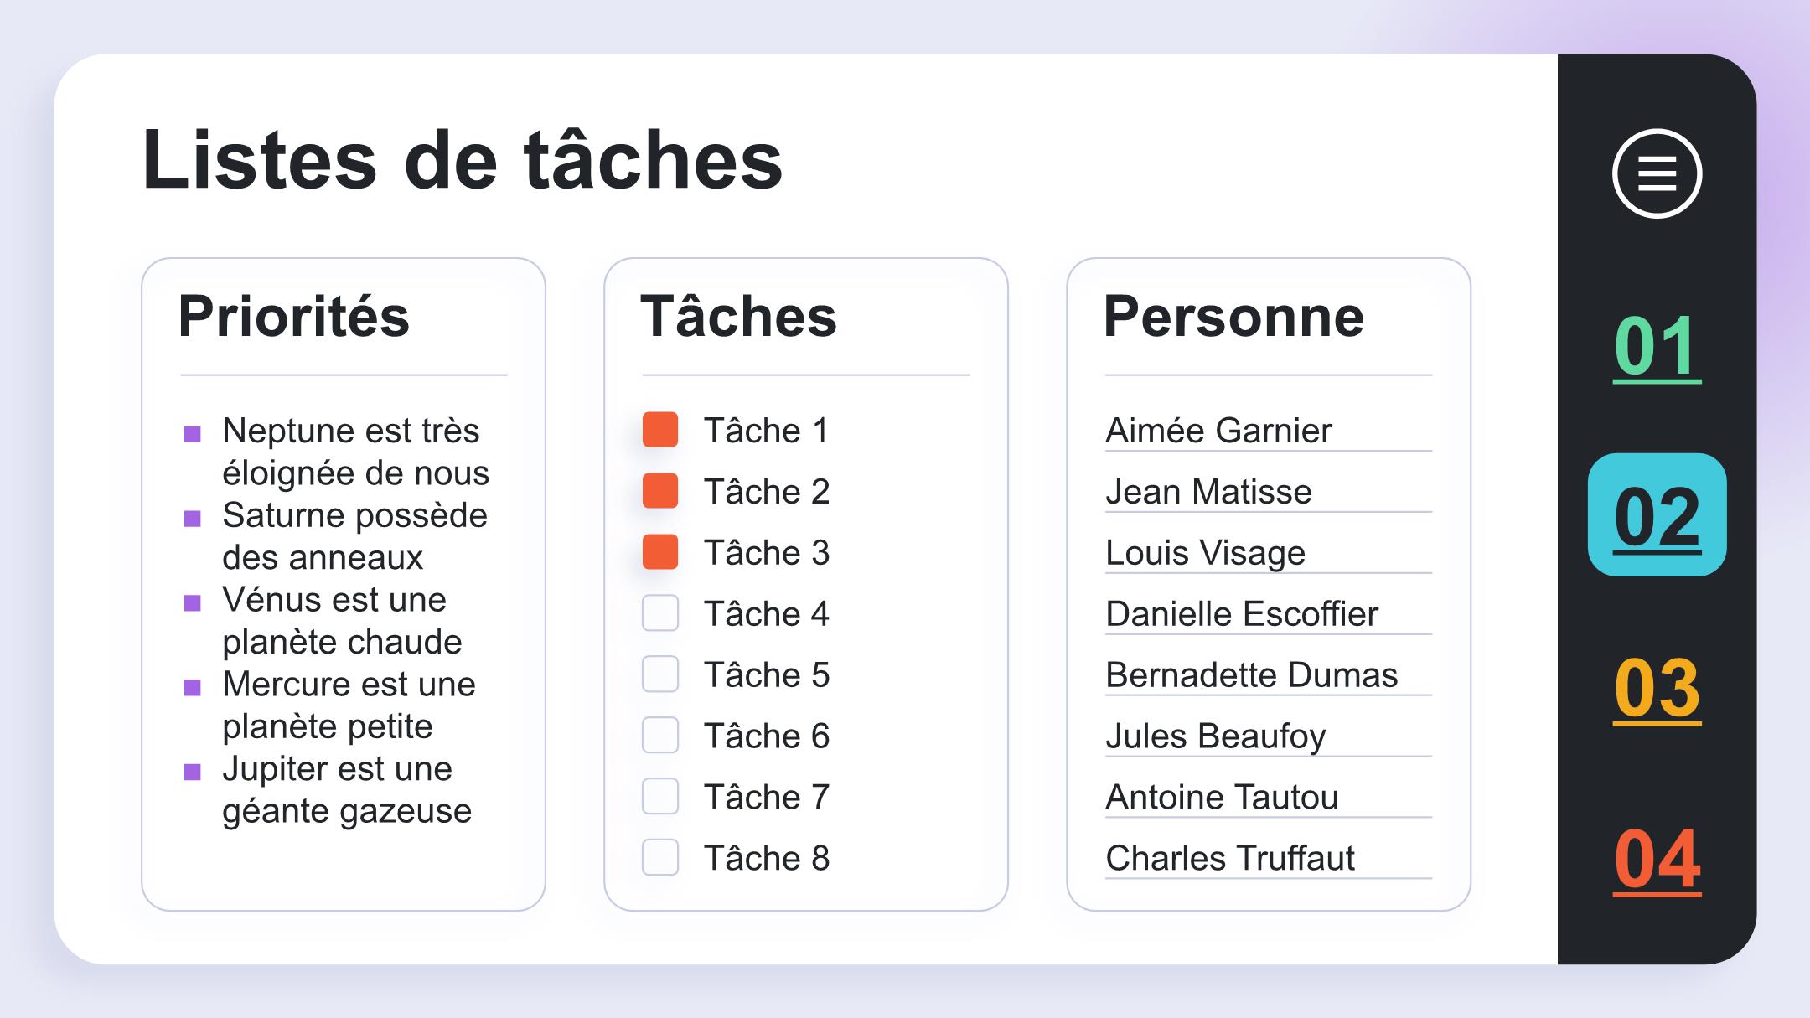Mark Tâche 6 as done

(x=660, y=736)
